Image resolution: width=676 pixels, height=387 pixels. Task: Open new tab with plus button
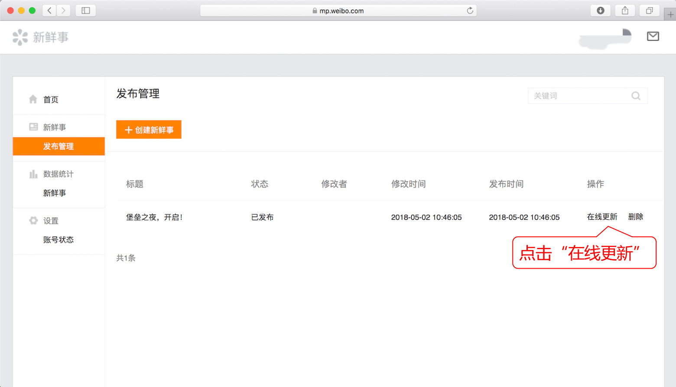[670, 15]
